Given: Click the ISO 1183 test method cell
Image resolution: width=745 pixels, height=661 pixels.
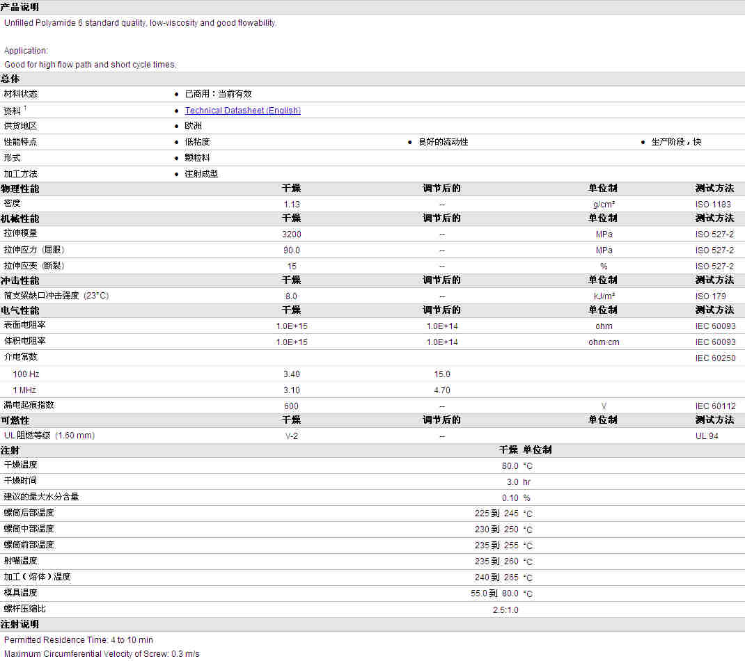Looking at the screenshot, I should [x=713, y=205].
